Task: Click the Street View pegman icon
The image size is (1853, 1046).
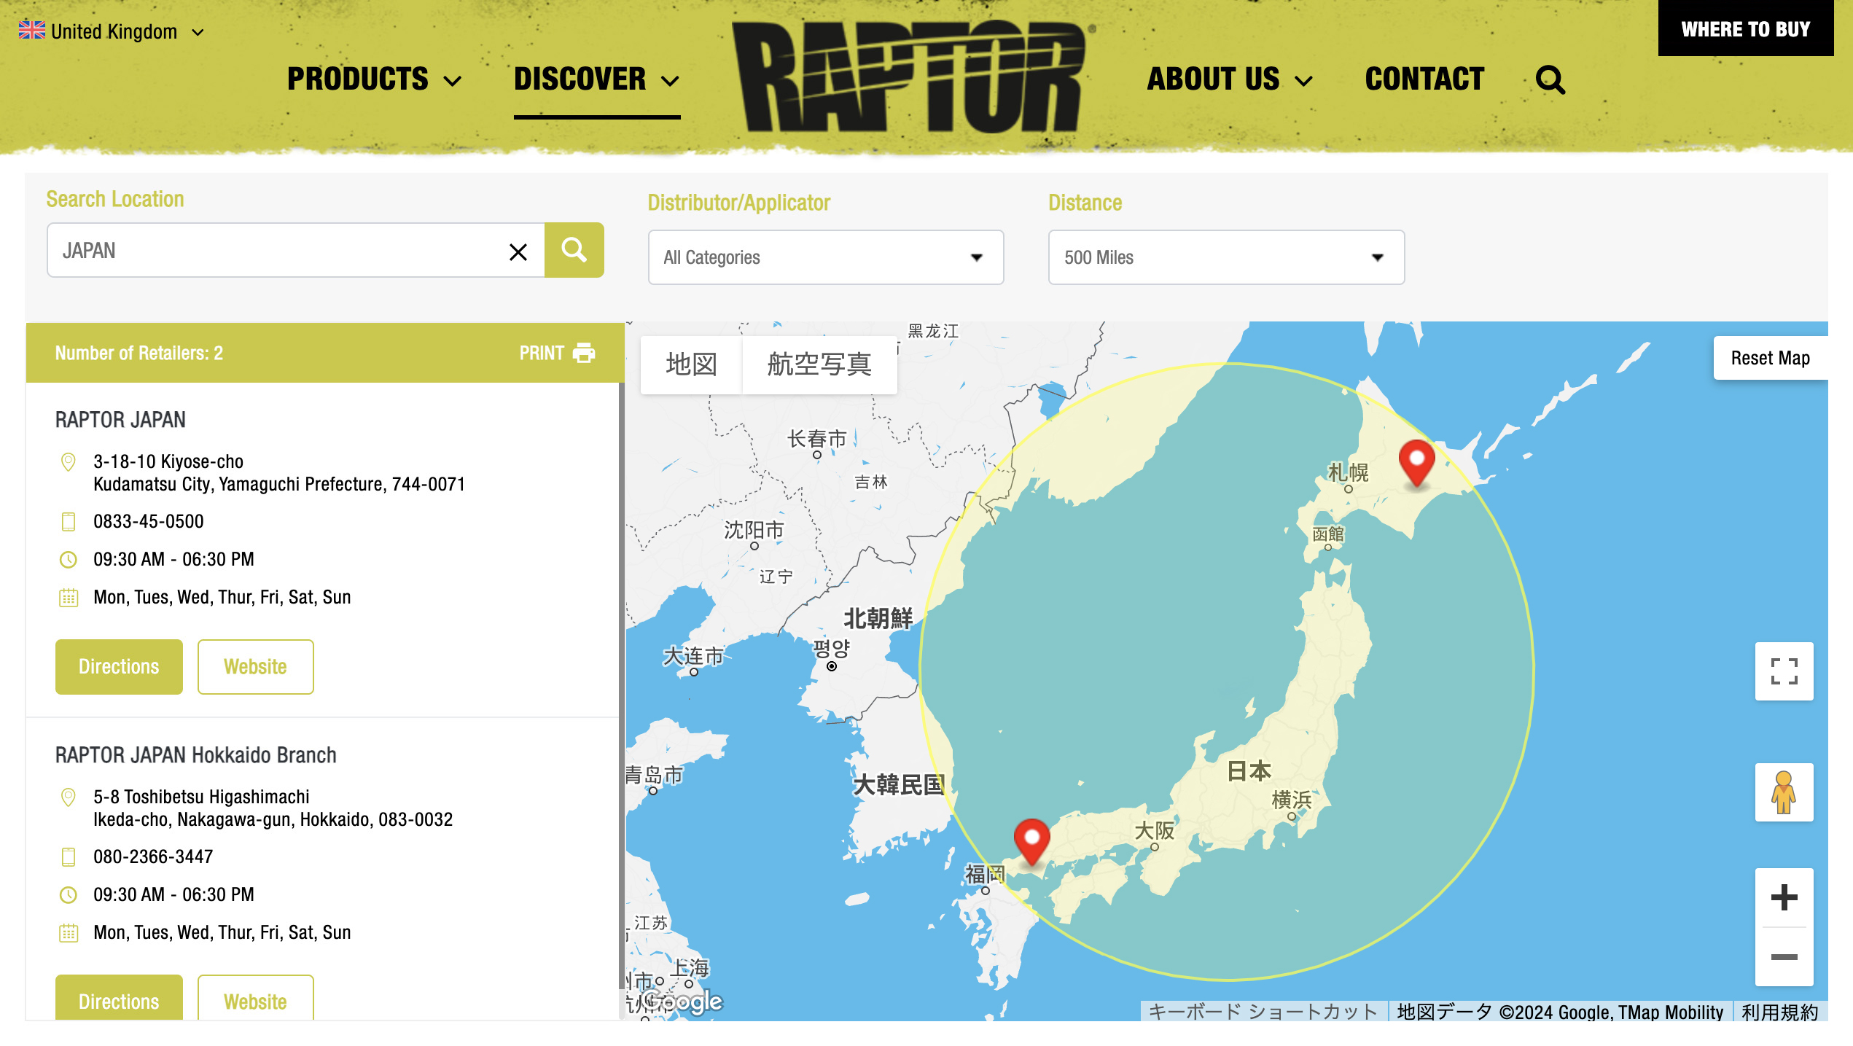Action: [1784, 792]
